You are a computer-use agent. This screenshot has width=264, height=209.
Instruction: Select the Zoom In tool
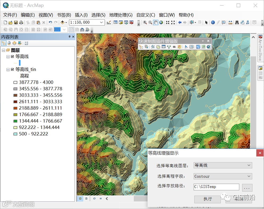145,23
